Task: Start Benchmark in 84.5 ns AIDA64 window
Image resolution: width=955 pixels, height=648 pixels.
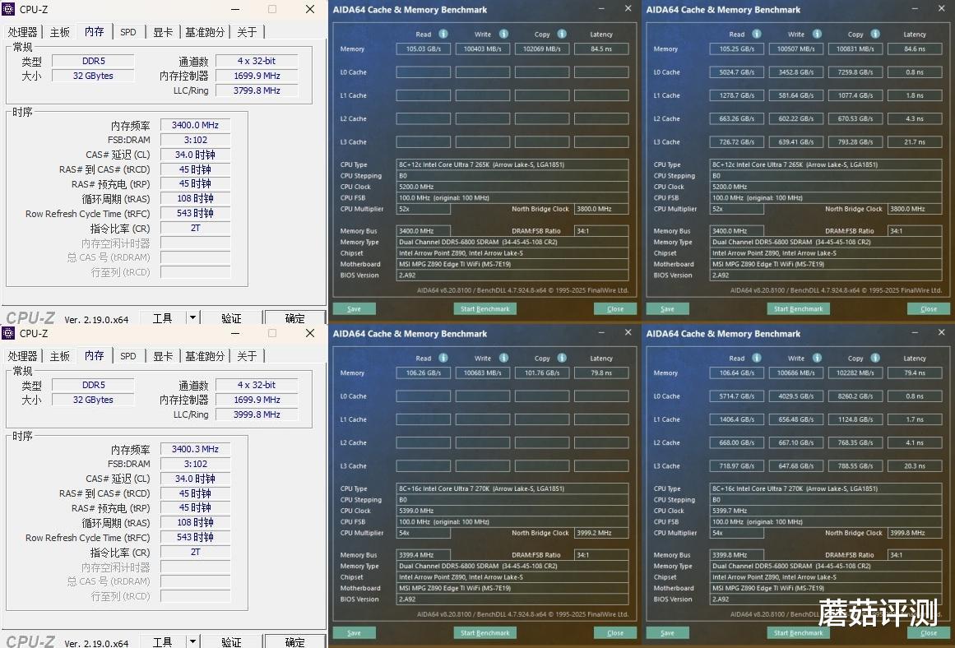Action: point(484,308)
